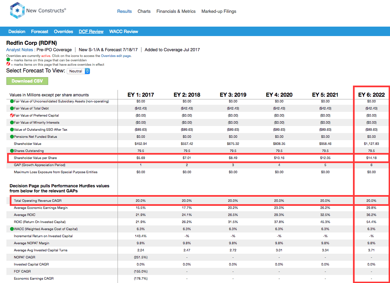Click the $14.18 value per share cell
Viewport: 390px width, 283px height.
coord(371,158)
